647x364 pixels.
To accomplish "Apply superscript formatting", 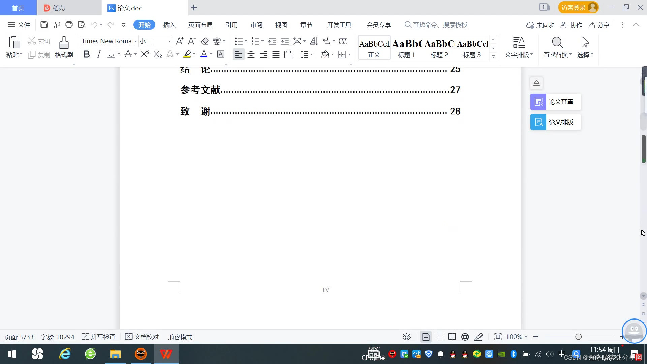I will pyautogui.click(x=145, y=54).
